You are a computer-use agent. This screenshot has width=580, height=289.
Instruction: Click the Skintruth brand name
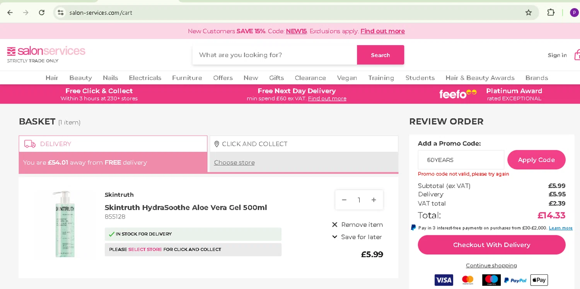(x=119, y=195)
